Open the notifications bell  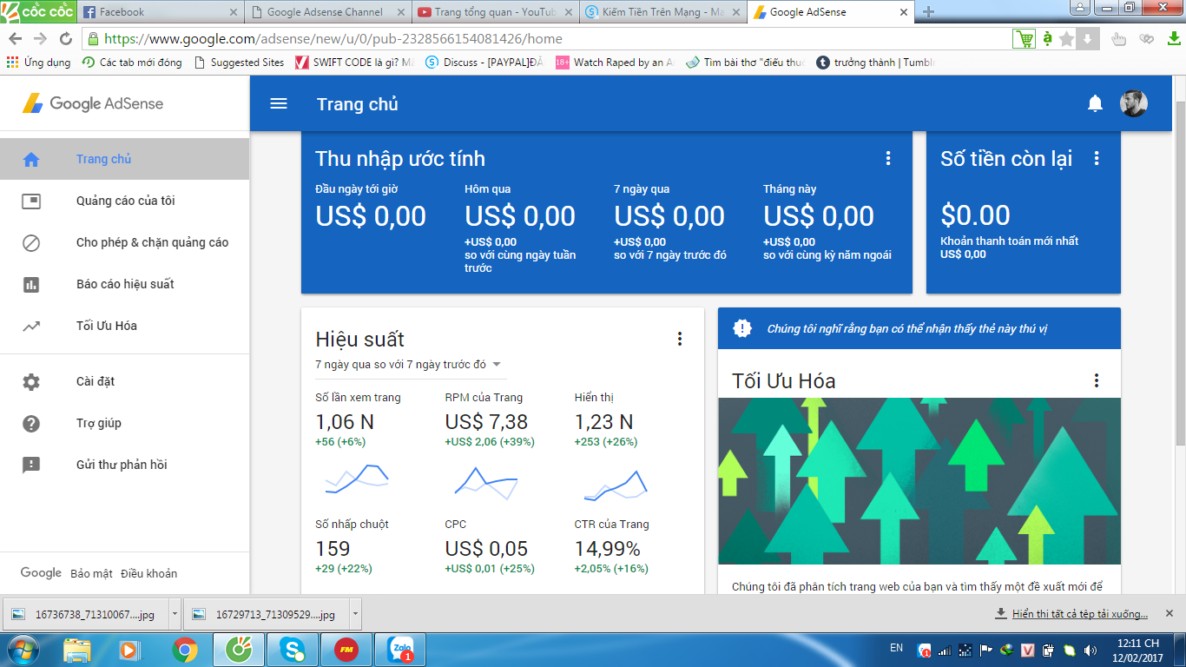click(1095, 104)
